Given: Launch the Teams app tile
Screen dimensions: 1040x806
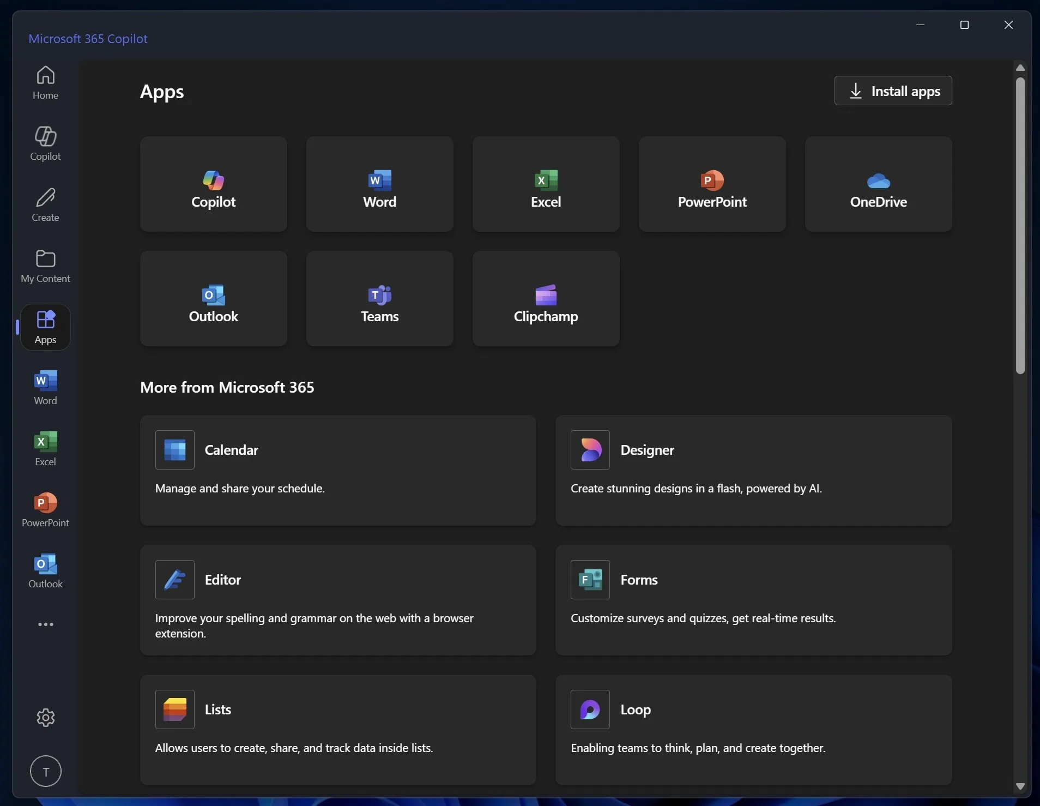Looking at the screenshot, I should pos(379,299).
